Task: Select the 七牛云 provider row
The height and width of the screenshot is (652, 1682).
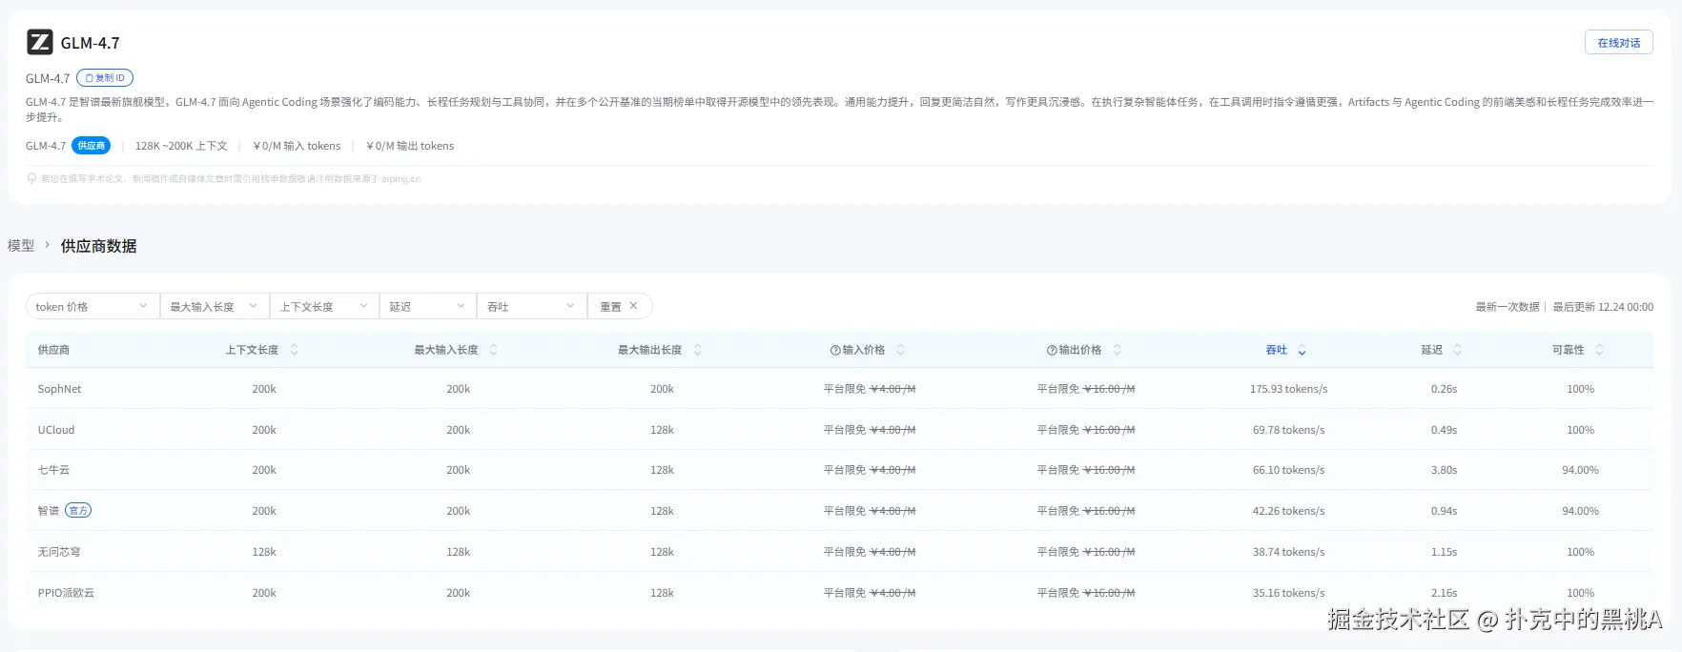Action: pos(839,470)
